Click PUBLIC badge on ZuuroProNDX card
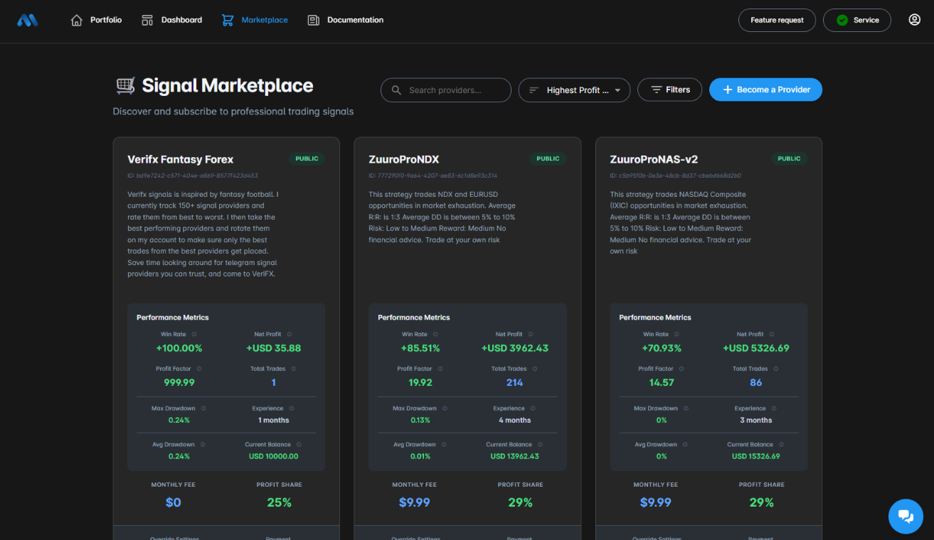Image resolution: width=934 pixels, height=540 pixels. 548,158
